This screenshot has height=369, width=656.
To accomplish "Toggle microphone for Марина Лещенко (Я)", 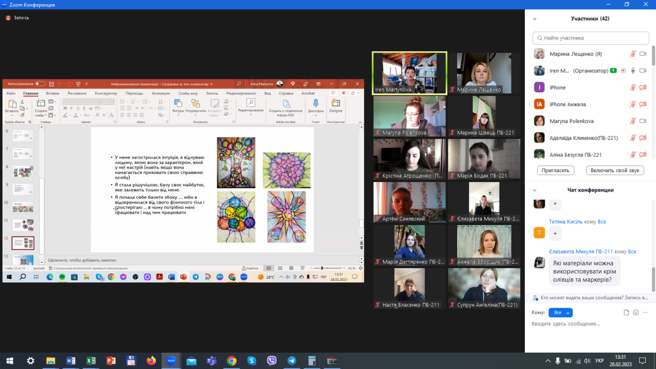I will click(x=633, y=54).
